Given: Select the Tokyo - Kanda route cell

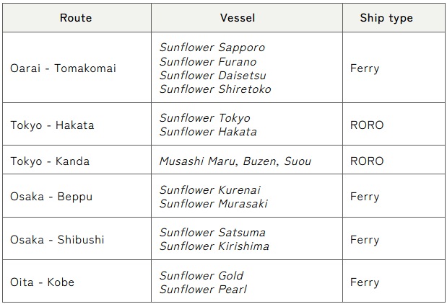Looking at the screenshot, I should [50, 161].
